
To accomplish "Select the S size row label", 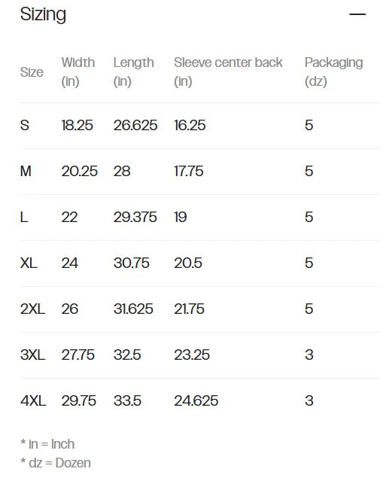I will (x=25, y=126).
